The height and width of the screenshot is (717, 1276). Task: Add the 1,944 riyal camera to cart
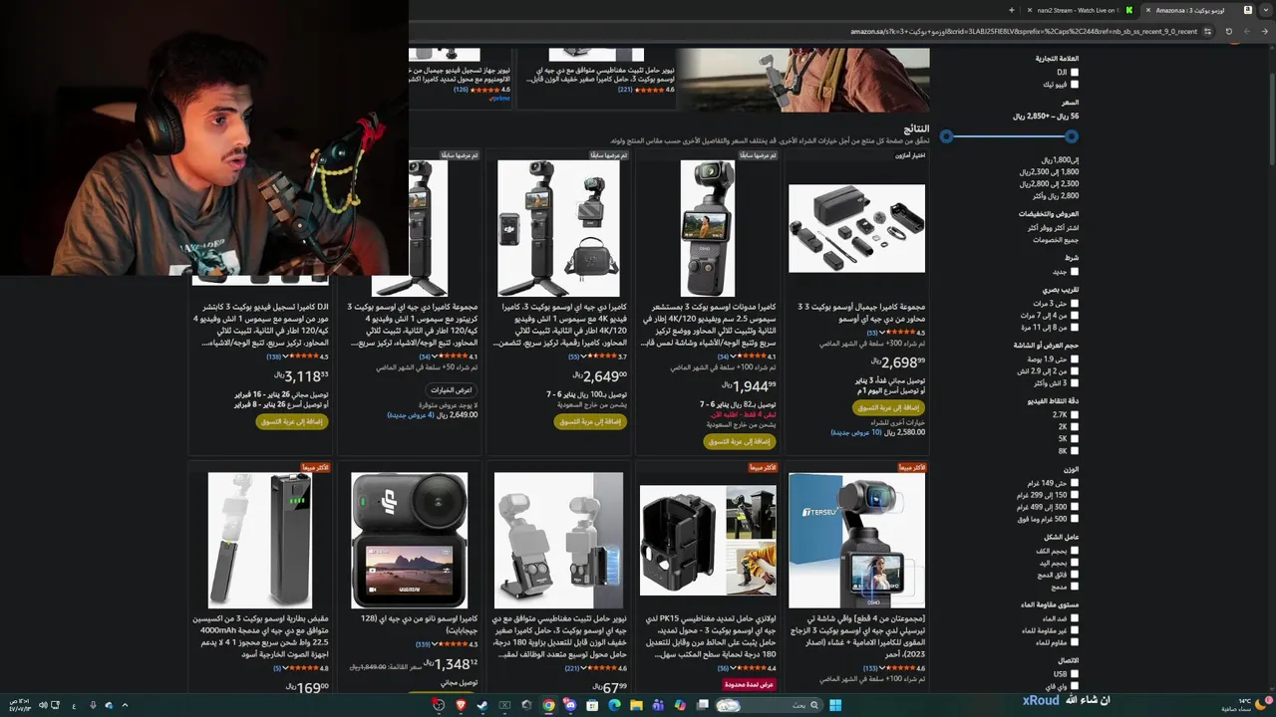(739, 441)
